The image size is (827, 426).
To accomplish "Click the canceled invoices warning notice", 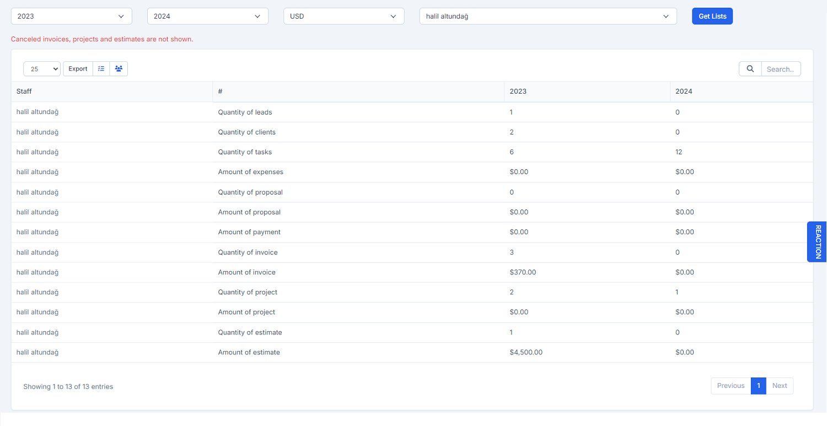I will [x=102, y=40].
